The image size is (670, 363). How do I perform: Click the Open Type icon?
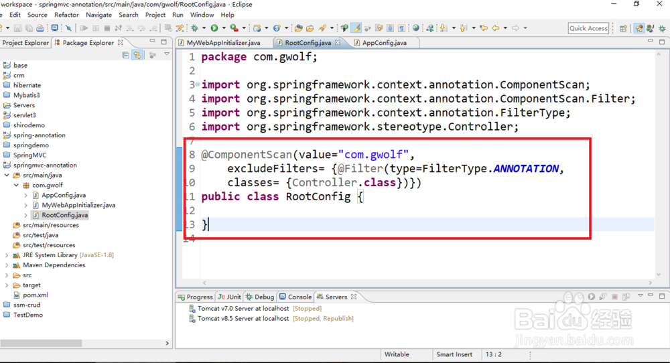click(298, 28)
